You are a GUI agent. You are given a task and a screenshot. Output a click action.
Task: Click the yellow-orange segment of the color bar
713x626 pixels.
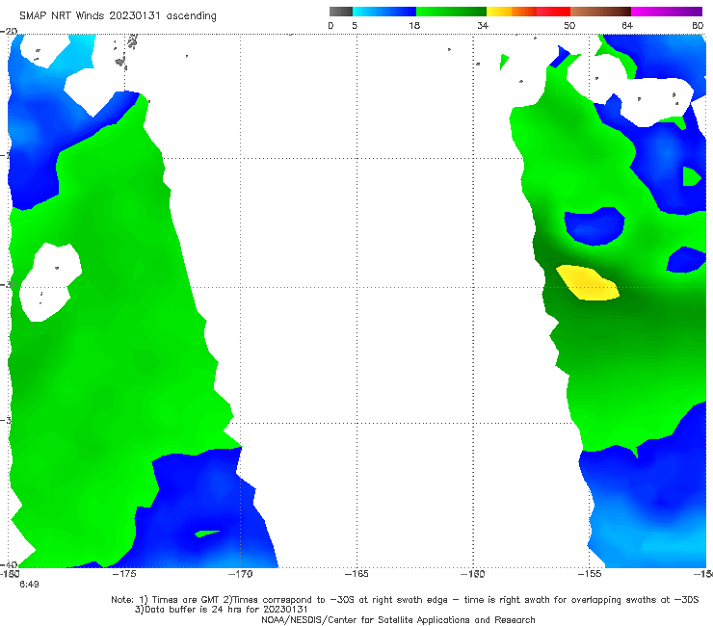pos(512,12)
